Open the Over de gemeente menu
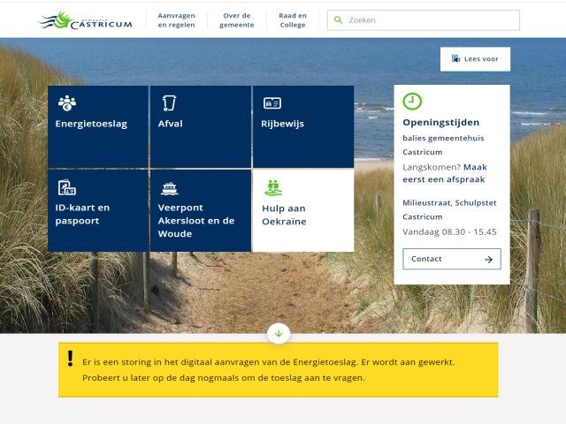 click(x=237, y=20)
